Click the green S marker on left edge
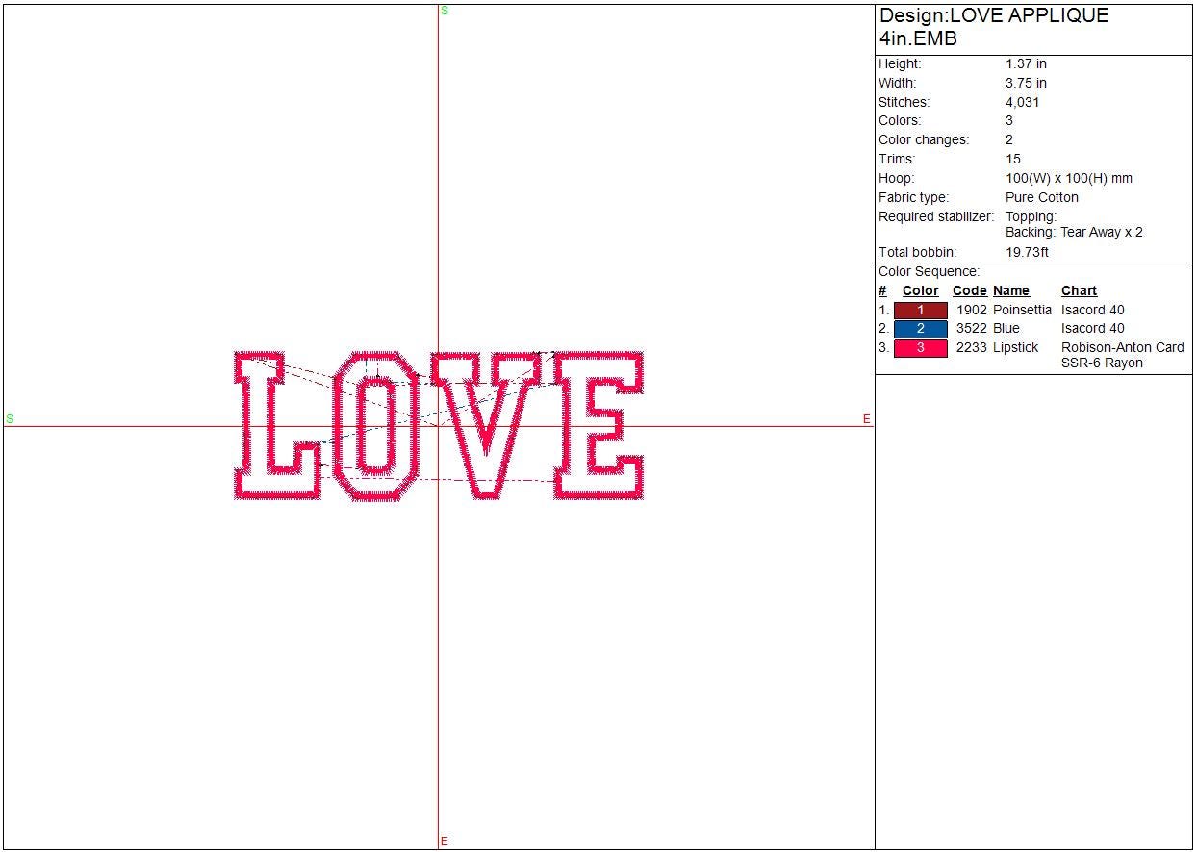This screenshot has width=1197, height=852. 11,419
